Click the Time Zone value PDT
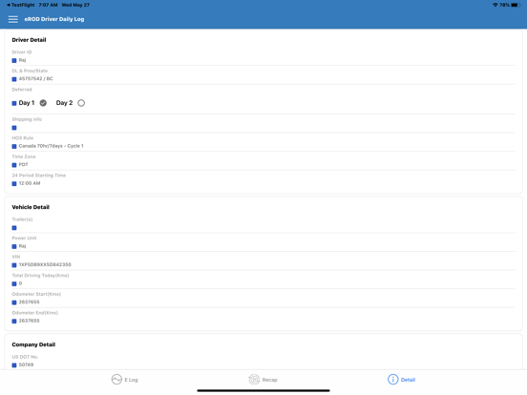Image resolution: width=527 pixels, height=395 pixels. (x=23, y=164)
